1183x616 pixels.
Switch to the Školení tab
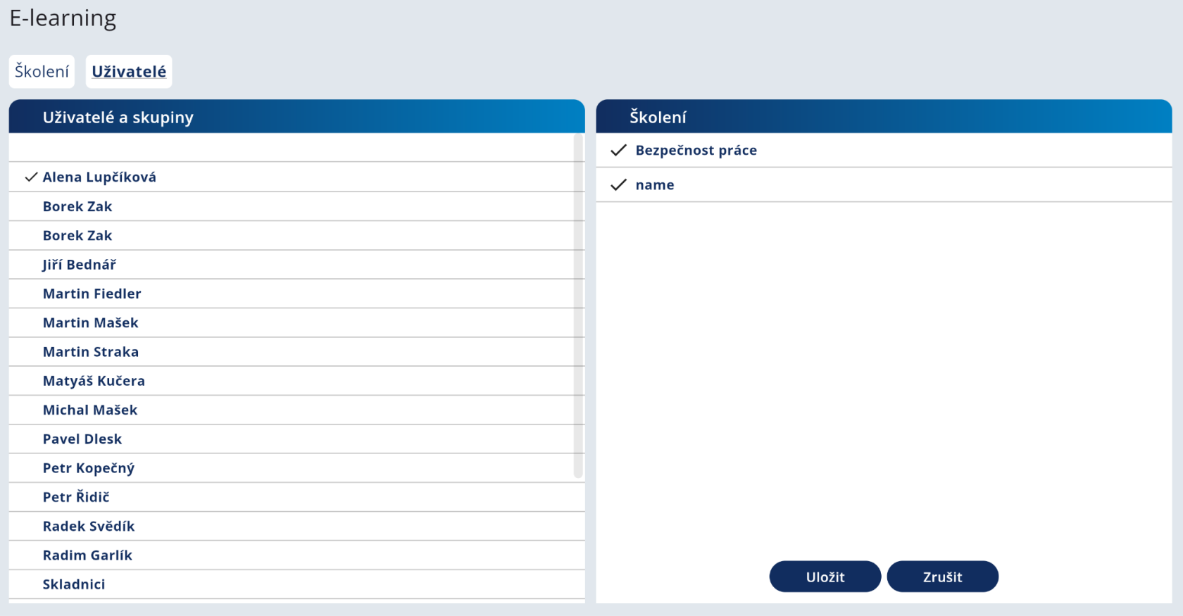click(x=42, y=72)
